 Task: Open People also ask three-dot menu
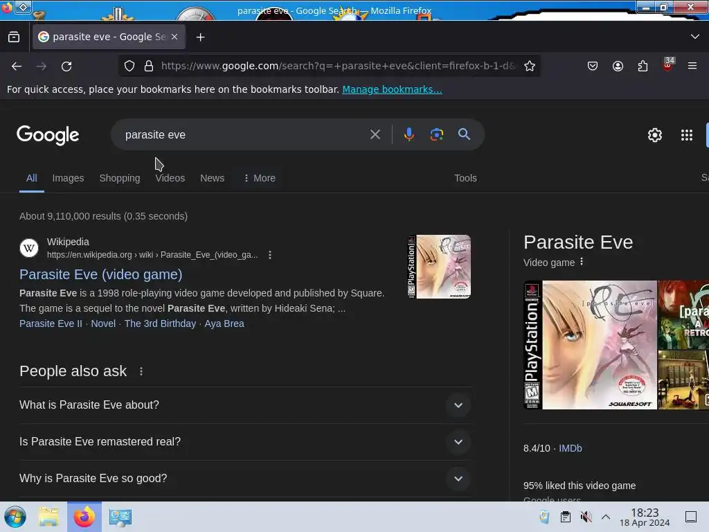(141, 371)
